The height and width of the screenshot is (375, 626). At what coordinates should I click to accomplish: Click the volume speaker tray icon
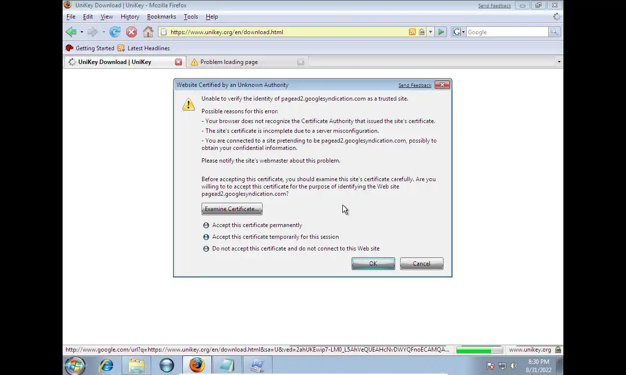pyautogui.click(x=514, y=366)
